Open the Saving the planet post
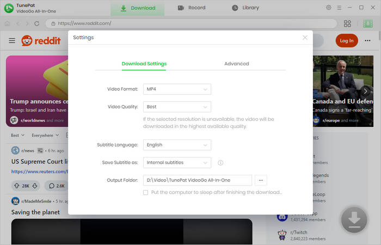Viewport: 381px width, 245px height. pyautogui.click(x=35, y=212)
